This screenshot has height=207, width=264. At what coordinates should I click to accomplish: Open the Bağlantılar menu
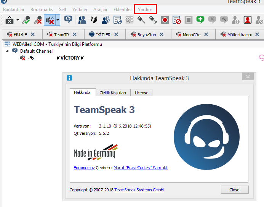(x=14, y=10)
